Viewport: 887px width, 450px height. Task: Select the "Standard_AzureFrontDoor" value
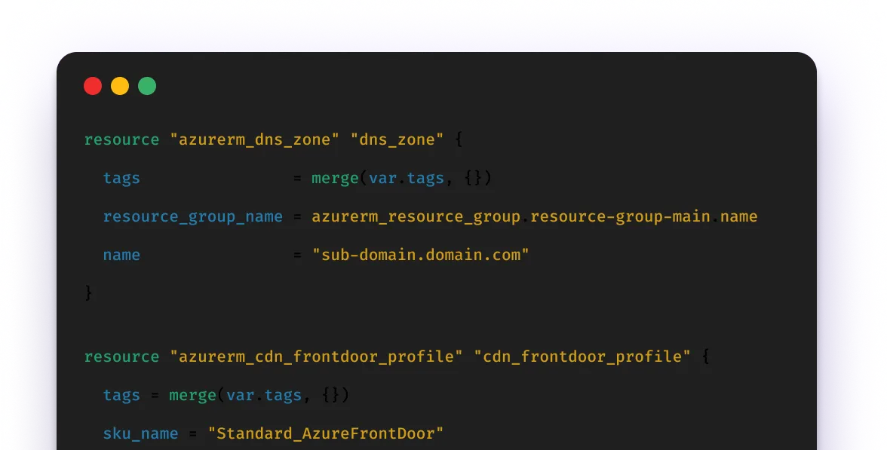tap(326, 433)
